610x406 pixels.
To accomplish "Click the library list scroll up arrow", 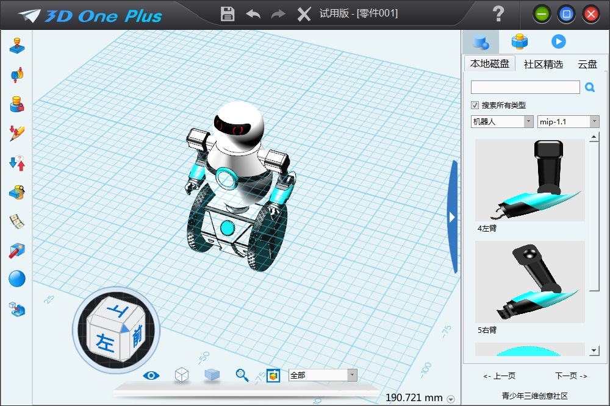I will [594, 137].
